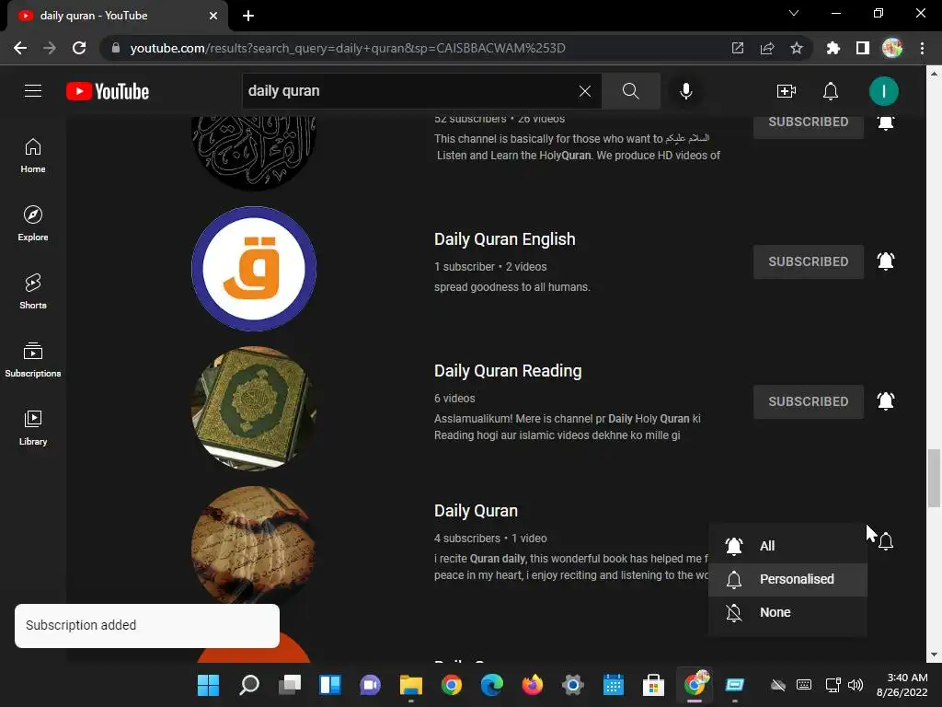Click the Subscription added toast
942x707 pixels.
tap(147, 626)
